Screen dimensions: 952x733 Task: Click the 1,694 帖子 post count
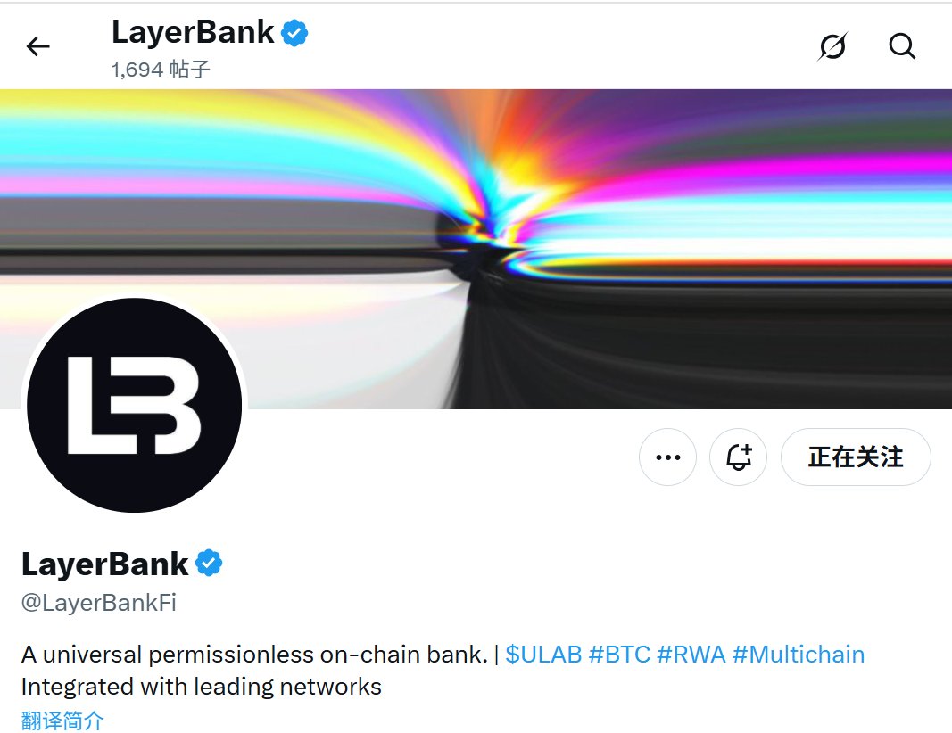click(161, 70)
